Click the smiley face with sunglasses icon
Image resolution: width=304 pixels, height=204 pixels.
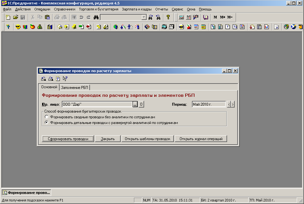[x=18, y=27]
